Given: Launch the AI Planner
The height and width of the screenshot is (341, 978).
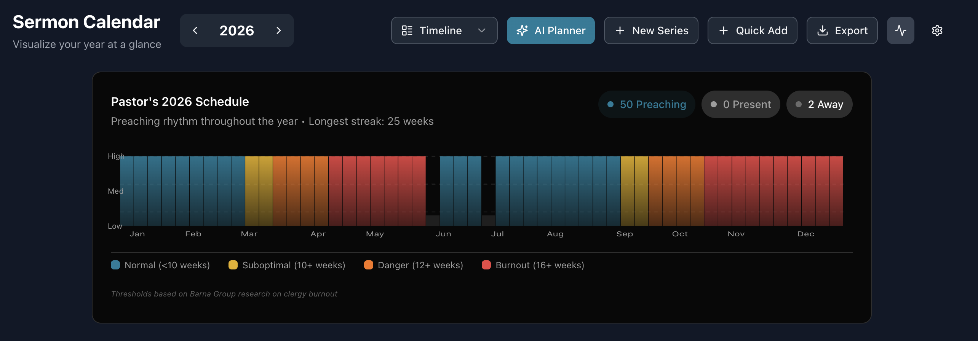Looking at the screenshot, I should [x=550, y=30].
